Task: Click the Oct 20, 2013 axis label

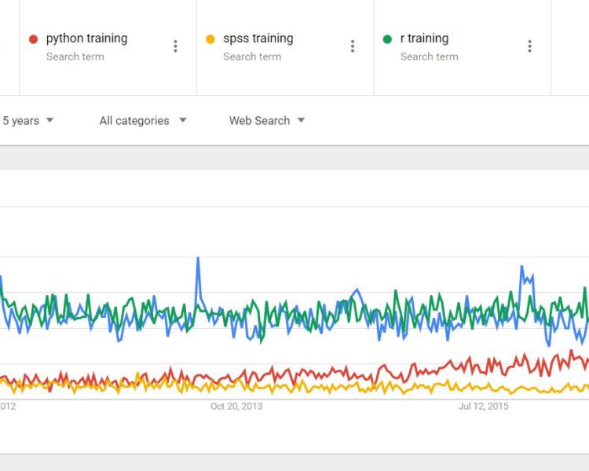Action: coord(236,406)
